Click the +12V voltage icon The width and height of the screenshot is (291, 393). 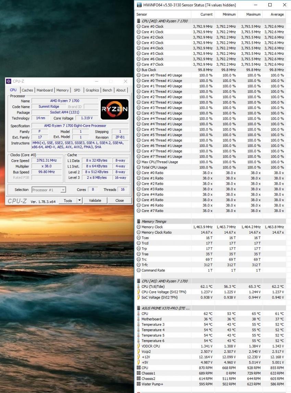(138, 357)
